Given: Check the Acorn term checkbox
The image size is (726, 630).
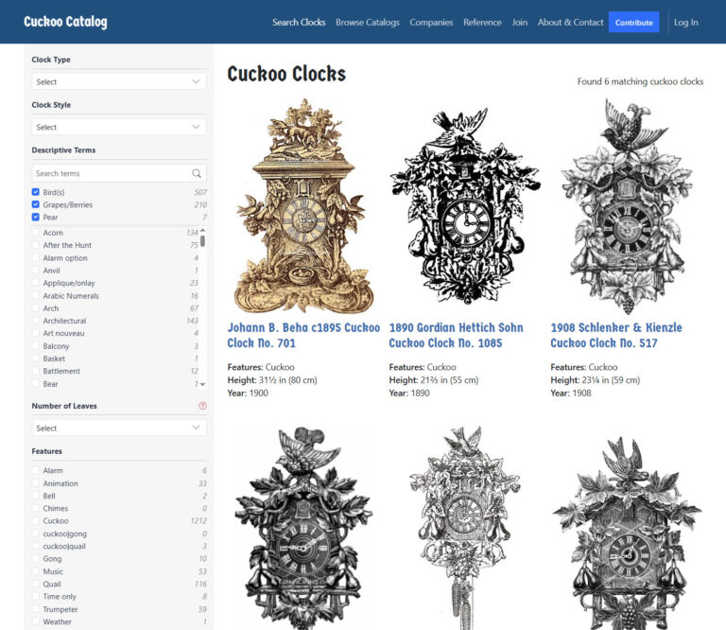Looking at the screenshot, I should pyautogui.click(x=36, y=233).
